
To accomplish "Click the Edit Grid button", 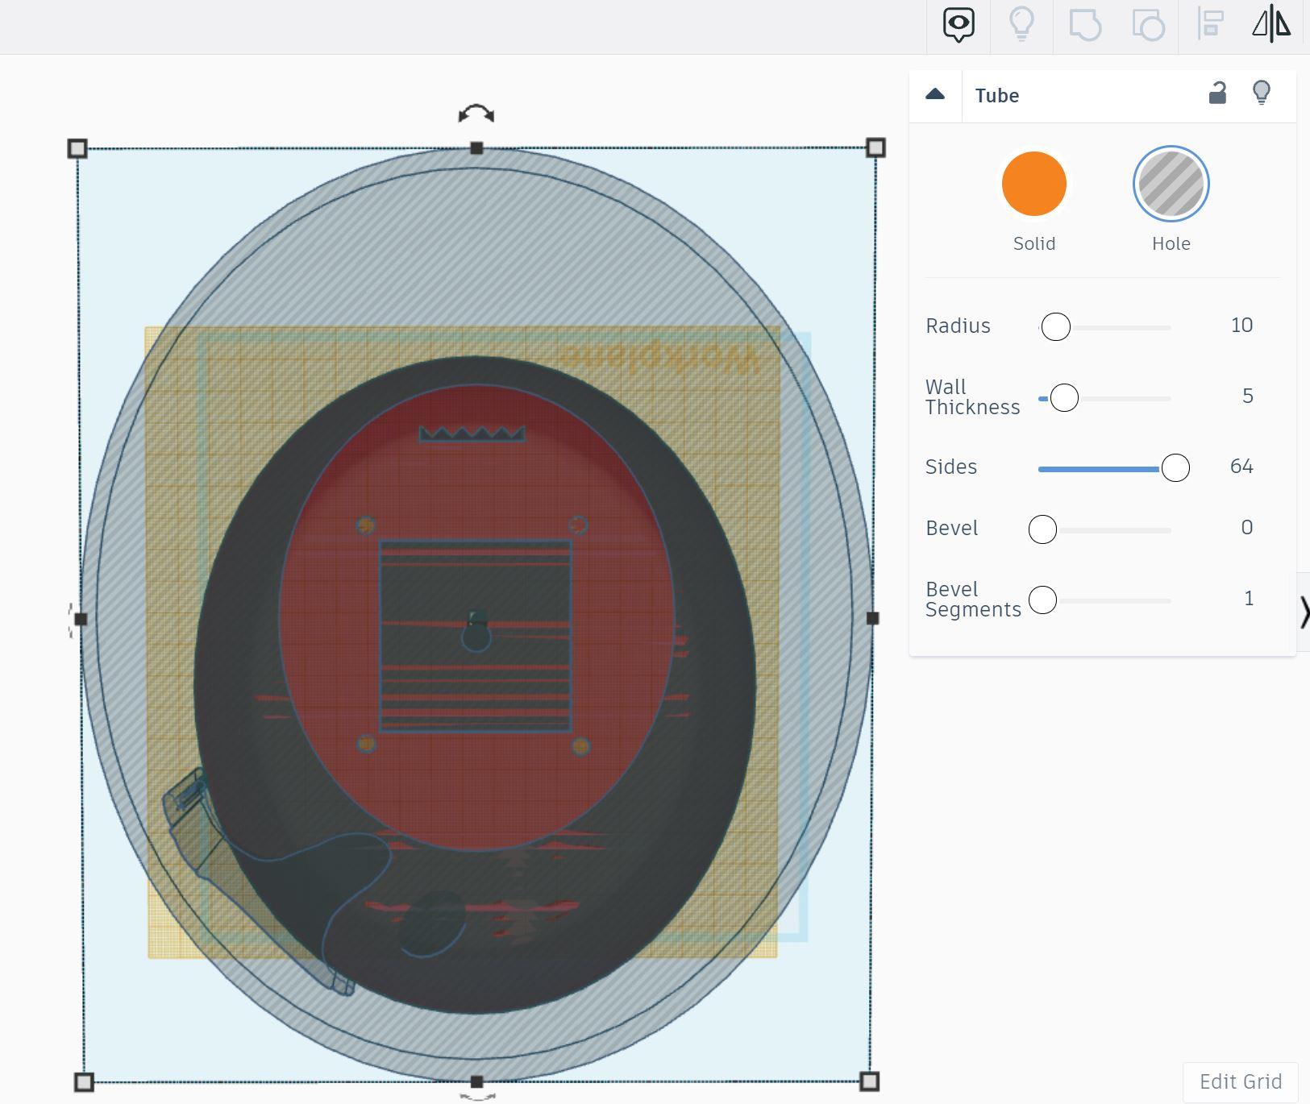I will point(1240,1081).
